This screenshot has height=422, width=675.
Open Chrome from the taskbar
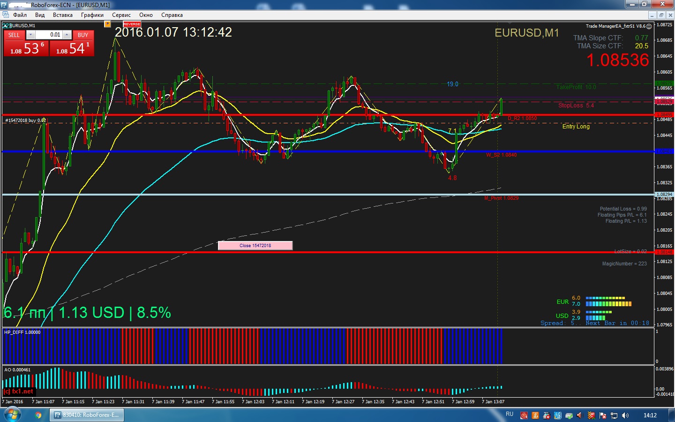pos(38,415)
